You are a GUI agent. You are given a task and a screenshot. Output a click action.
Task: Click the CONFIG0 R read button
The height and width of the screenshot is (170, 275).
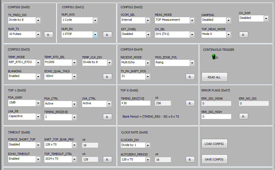[48, 35]
